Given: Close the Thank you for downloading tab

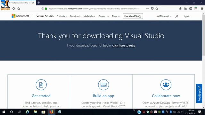Looking at the screenshot, I should pyautogui.click(x=33, y=3).
